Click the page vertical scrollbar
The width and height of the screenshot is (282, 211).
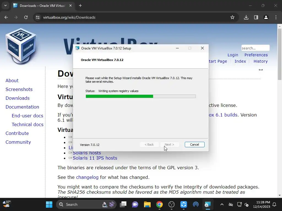coord(280,54)
